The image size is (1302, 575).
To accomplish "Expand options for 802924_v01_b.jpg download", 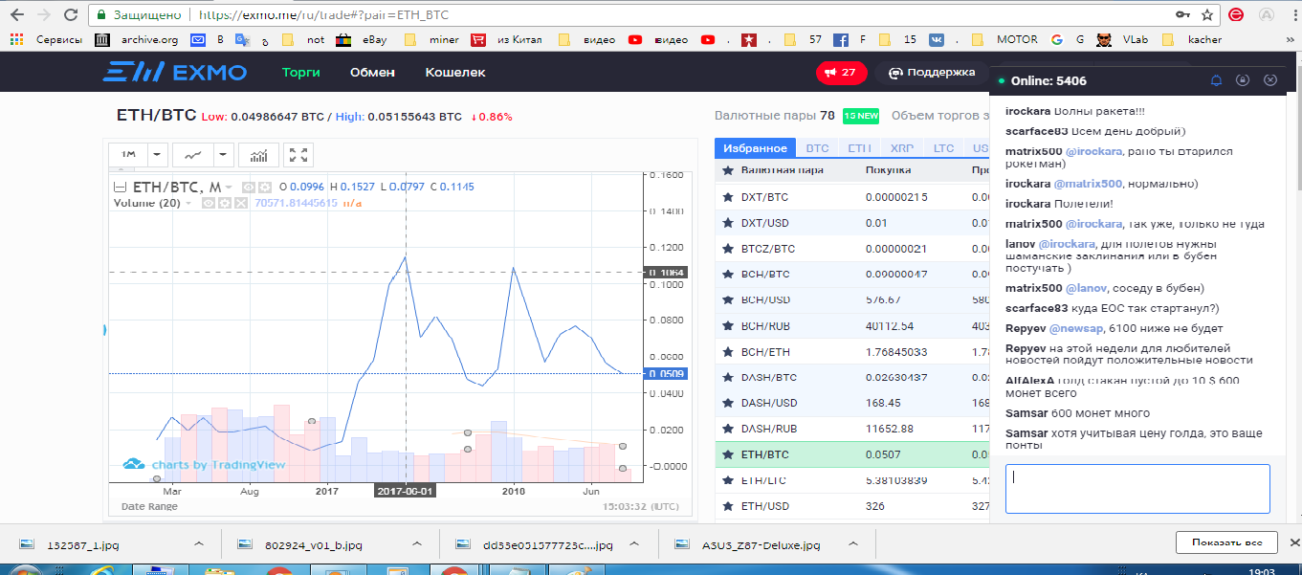I will tap(419, 544).
